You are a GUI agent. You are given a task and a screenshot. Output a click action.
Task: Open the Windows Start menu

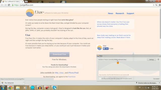click(x=3, y=88)
